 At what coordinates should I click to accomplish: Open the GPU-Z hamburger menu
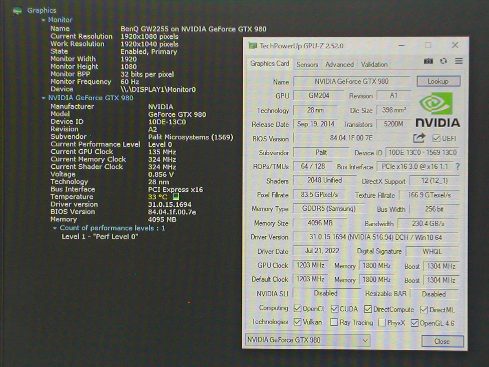coord(459,61)
